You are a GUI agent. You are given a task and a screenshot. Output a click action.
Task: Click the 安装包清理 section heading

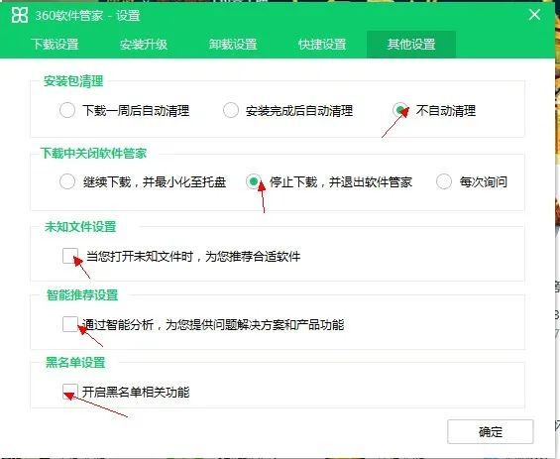(73, 81)
